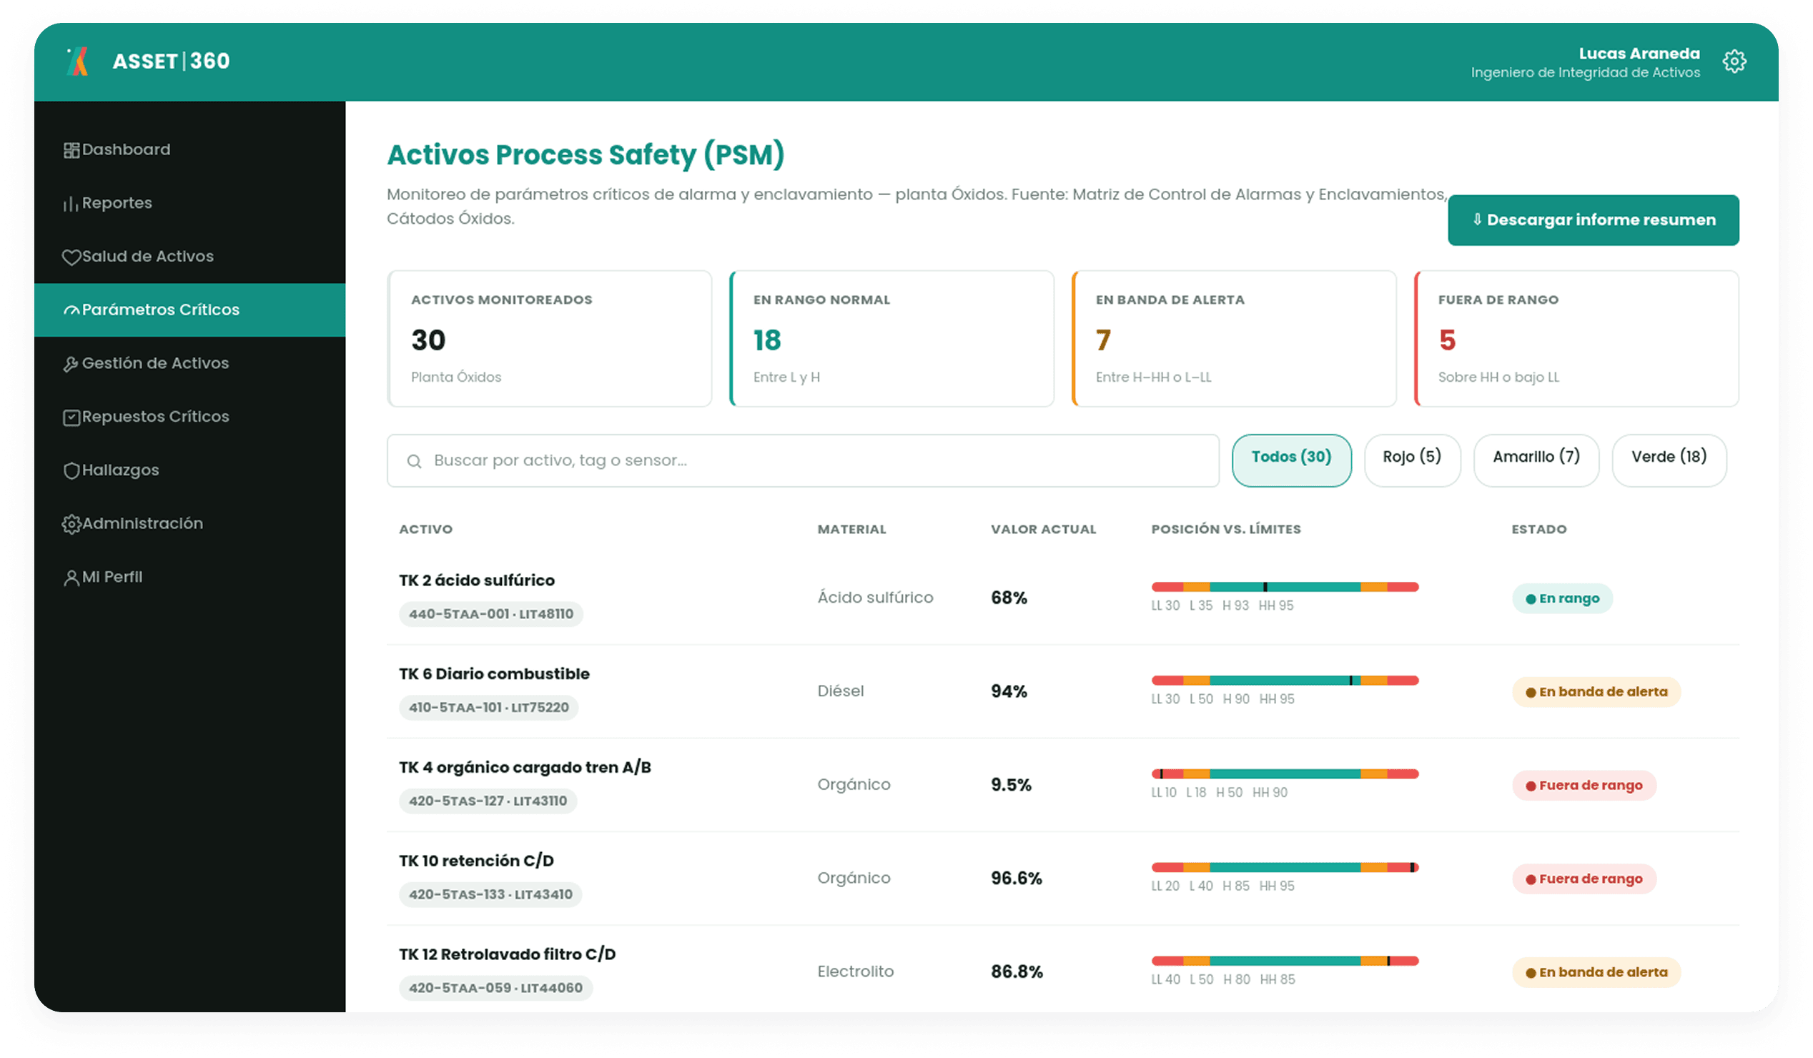The width and height of the screenshot is (1813, 1058).
Task: Open asset TK 4 orgánico cargado tren A/B
Action: [525, 768]
